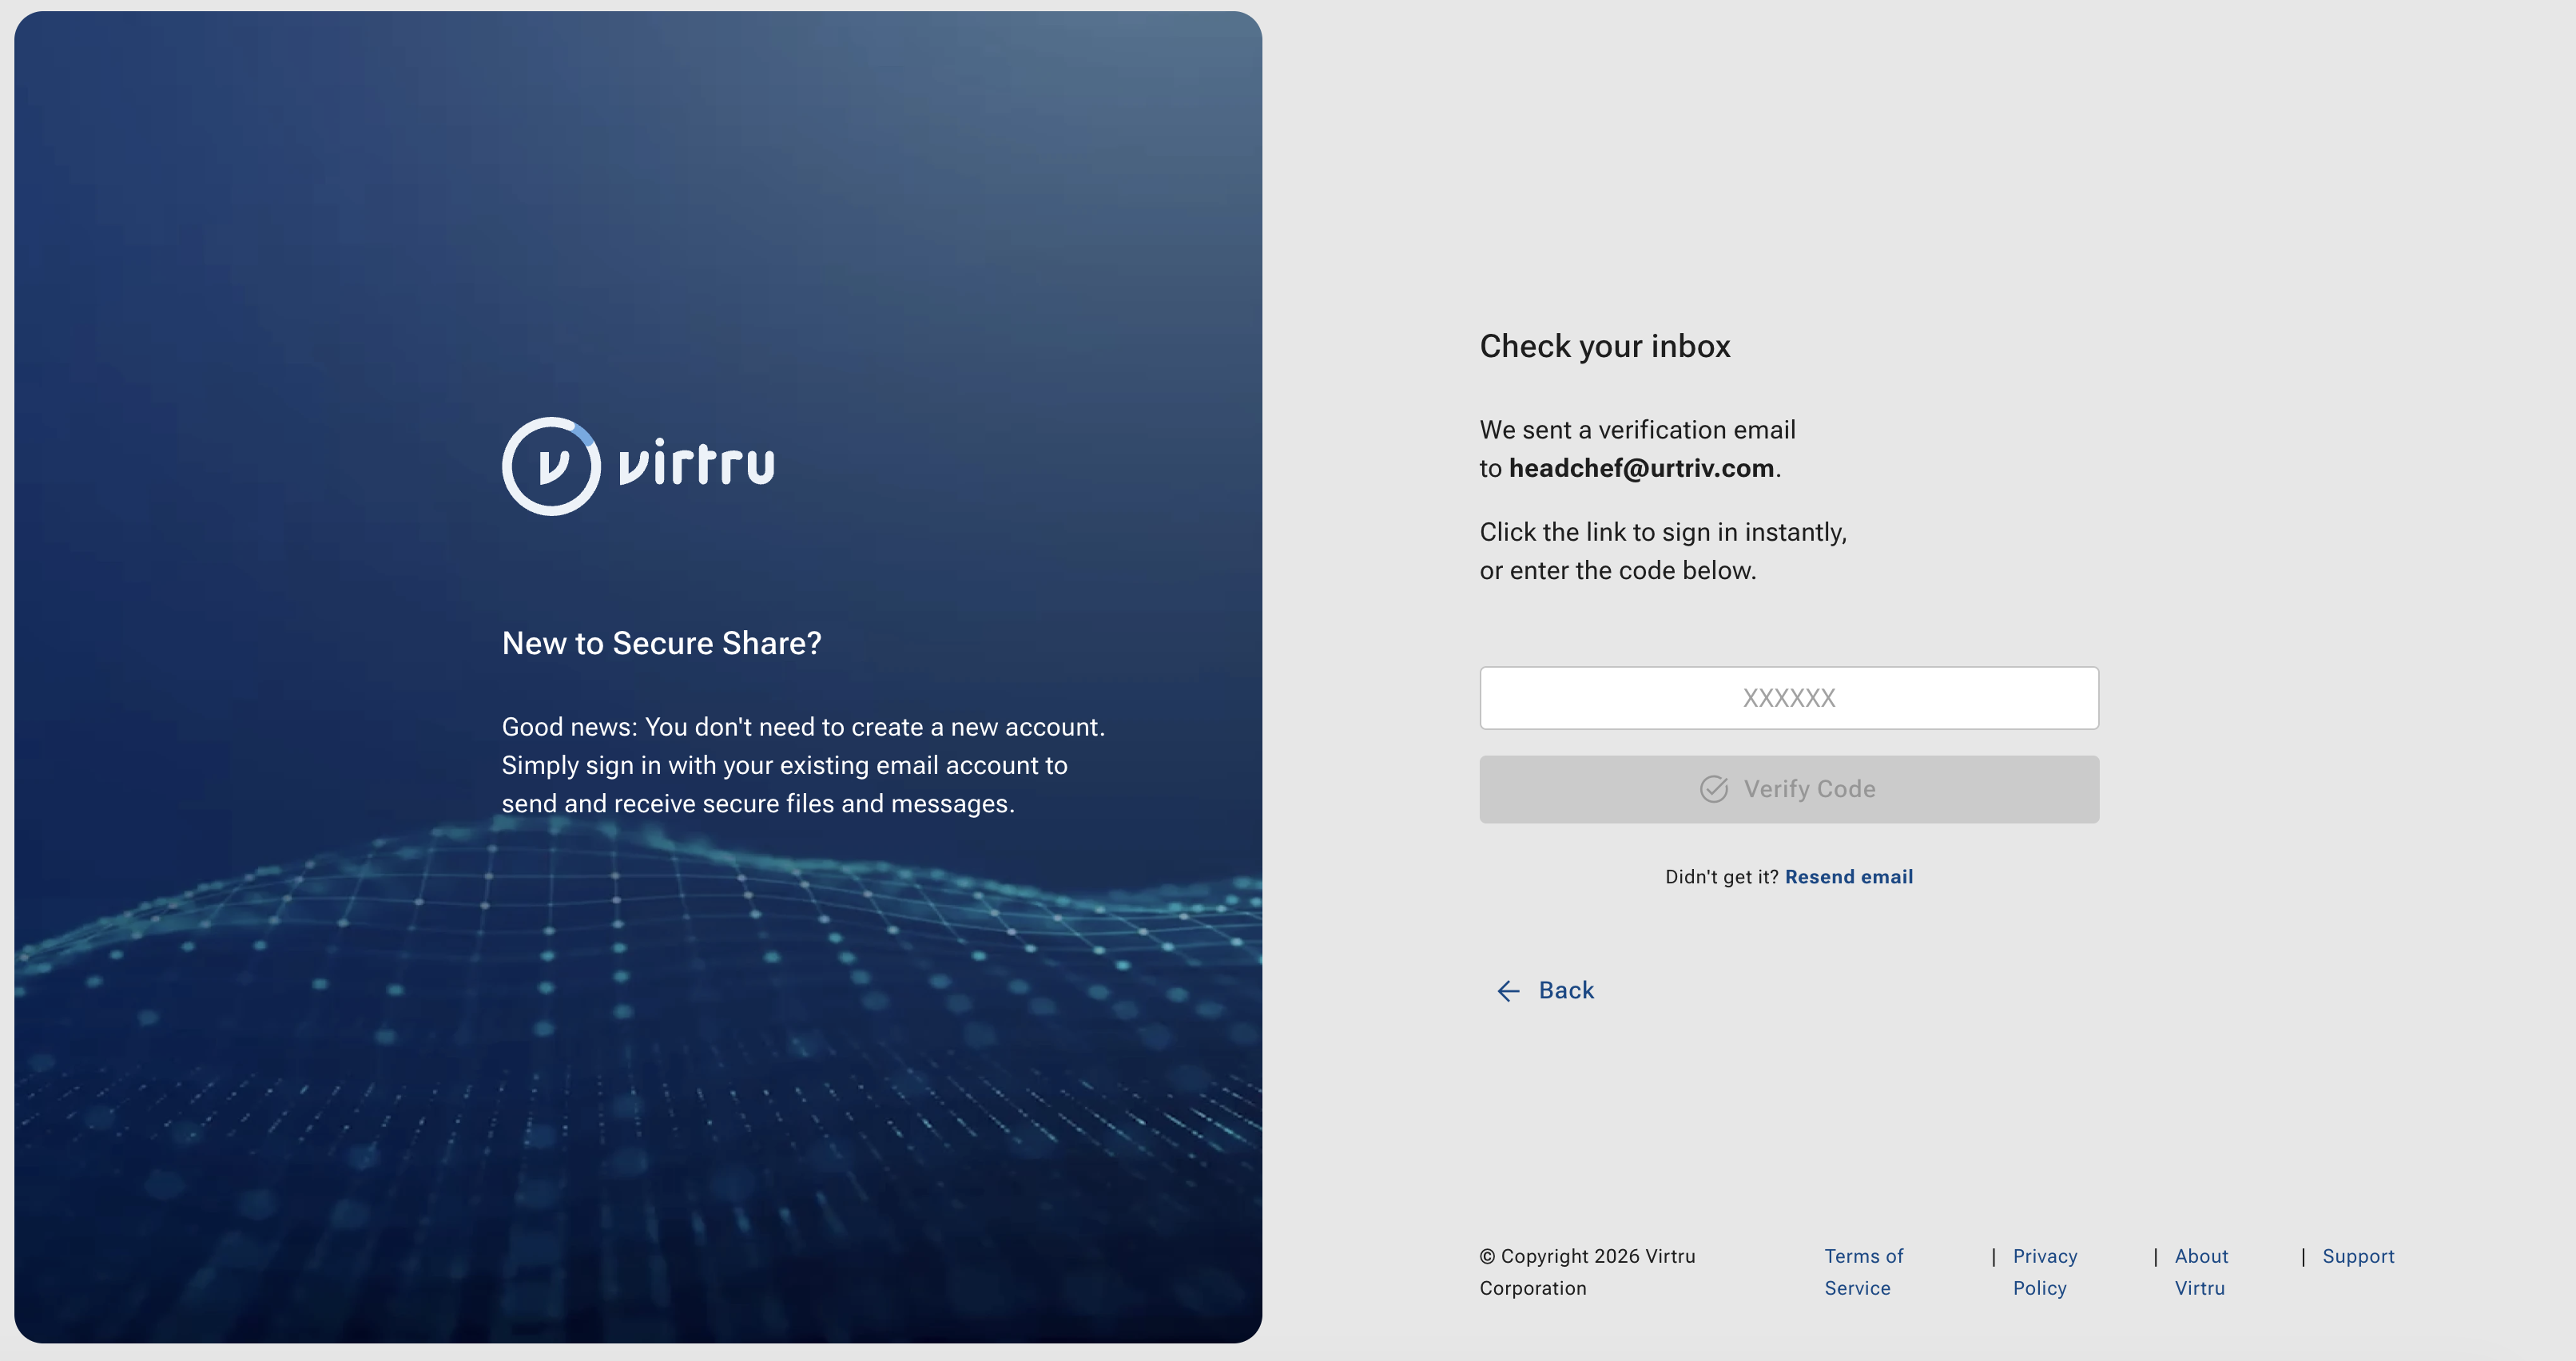Click the Copyright 2026 Virtru Corporation text
Screen dimensions: 2576x1361
click(1587, 1272)
